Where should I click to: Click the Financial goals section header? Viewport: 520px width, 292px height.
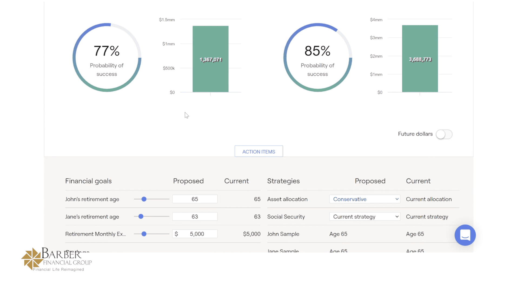(x=89, y=181)
